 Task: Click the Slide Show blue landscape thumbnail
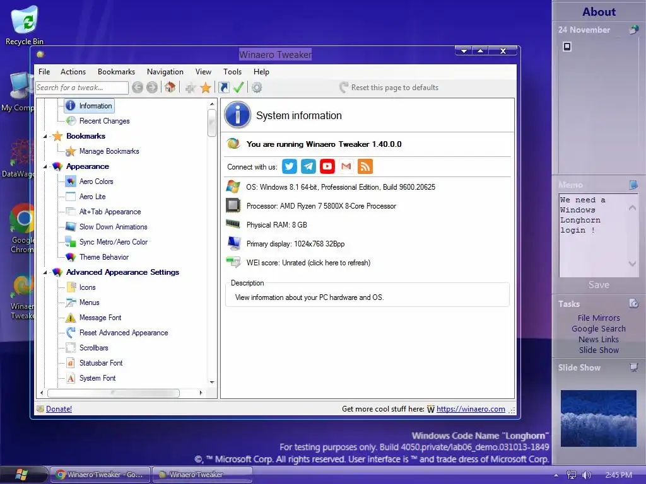598,418
